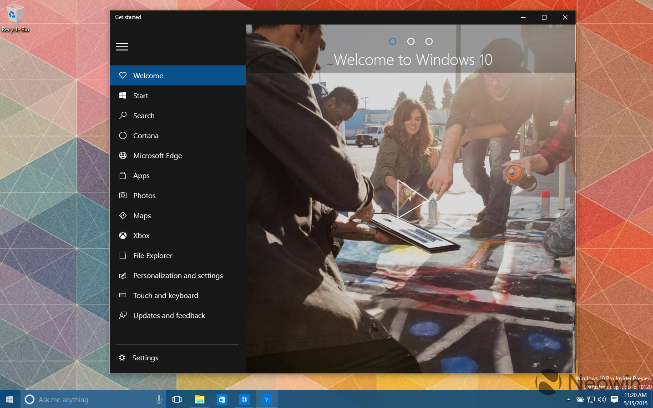The image size is (653, 408).
Task: Click the Apps shopping bag icon
Action: pos(123,175)
